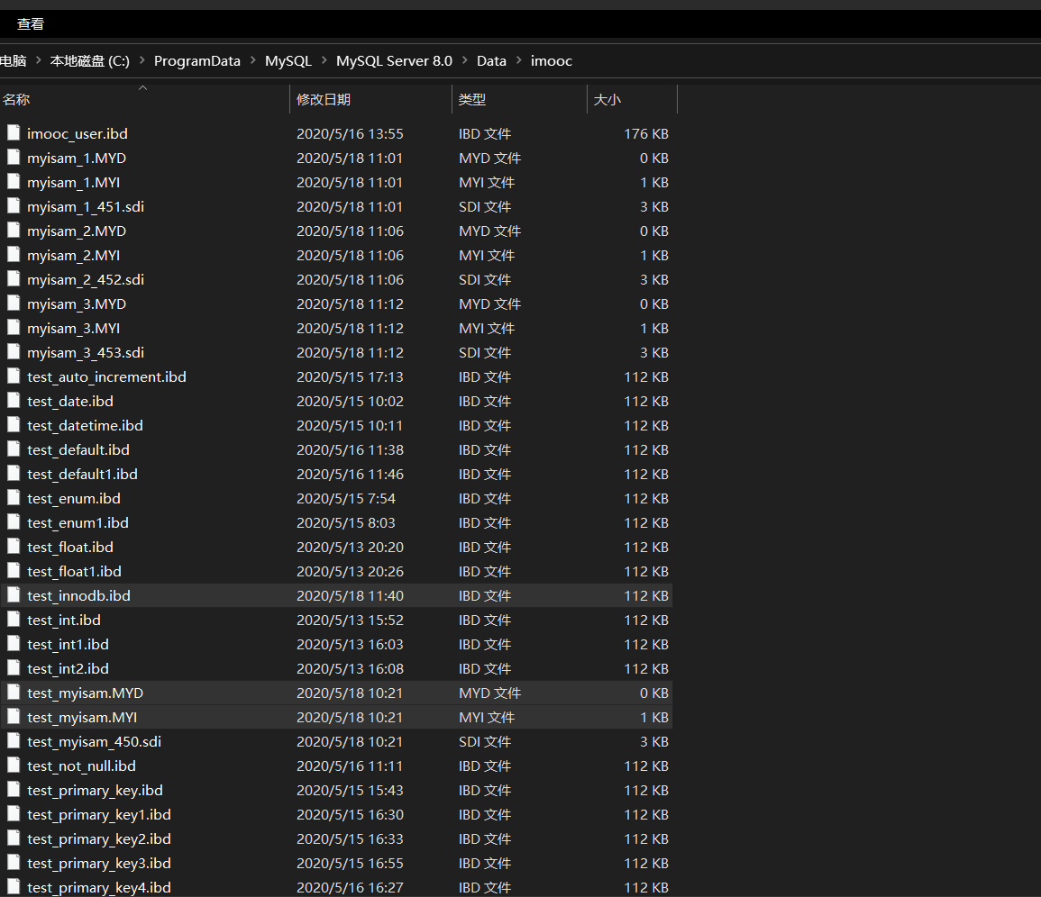Expand chevron after Data breadcrumb
Viewport: 1041px width, 897px height.
(518, 60)
